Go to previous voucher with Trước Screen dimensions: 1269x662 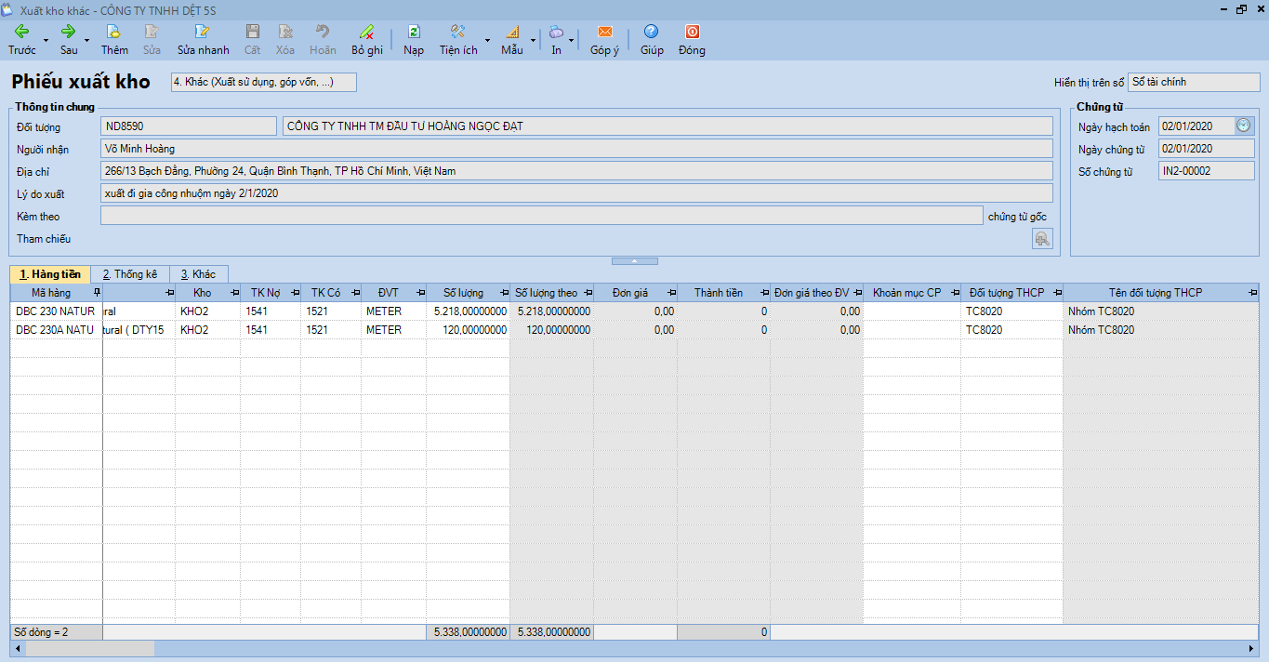point(21,39)
